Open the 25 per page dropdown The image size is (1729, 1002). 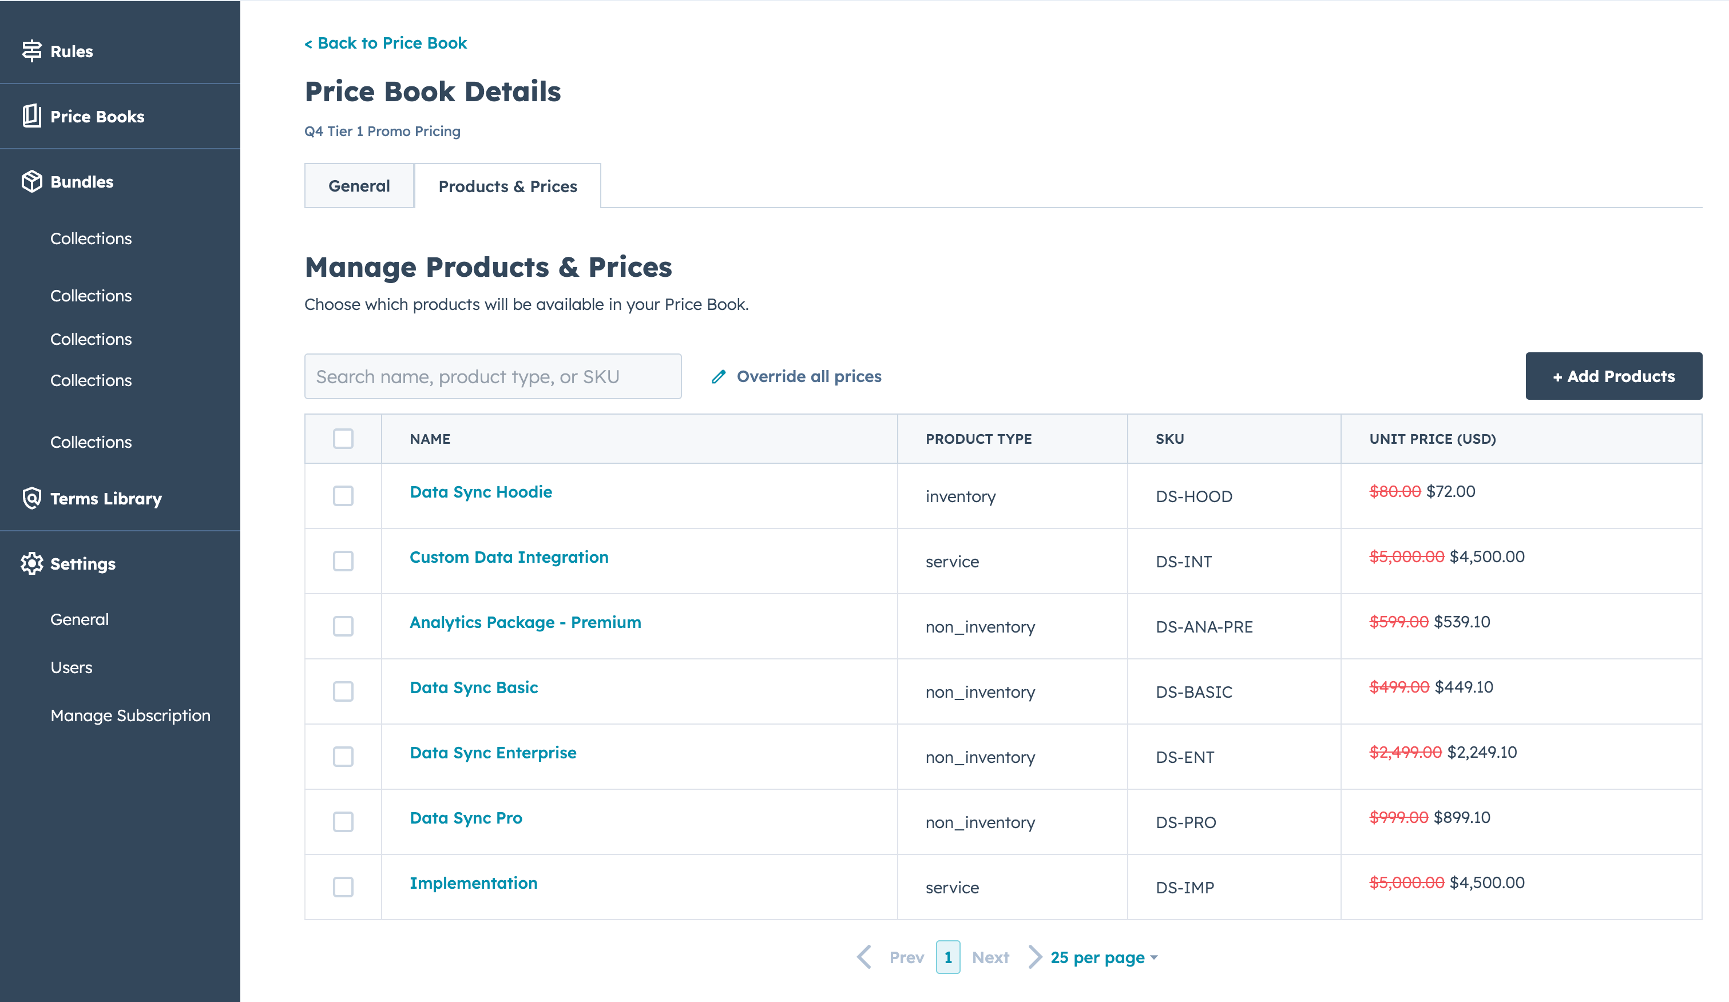pyautogui.click(x=1103, y=957)
